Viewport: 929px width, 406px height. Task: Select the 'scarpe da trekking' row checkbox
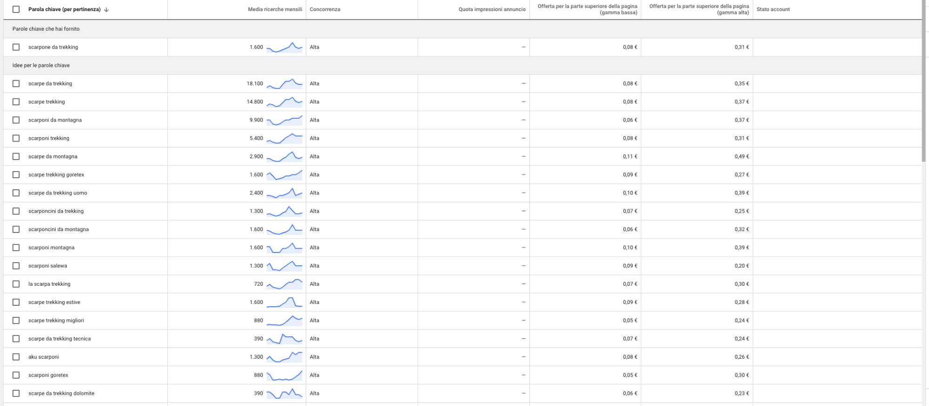pos(16,84)
